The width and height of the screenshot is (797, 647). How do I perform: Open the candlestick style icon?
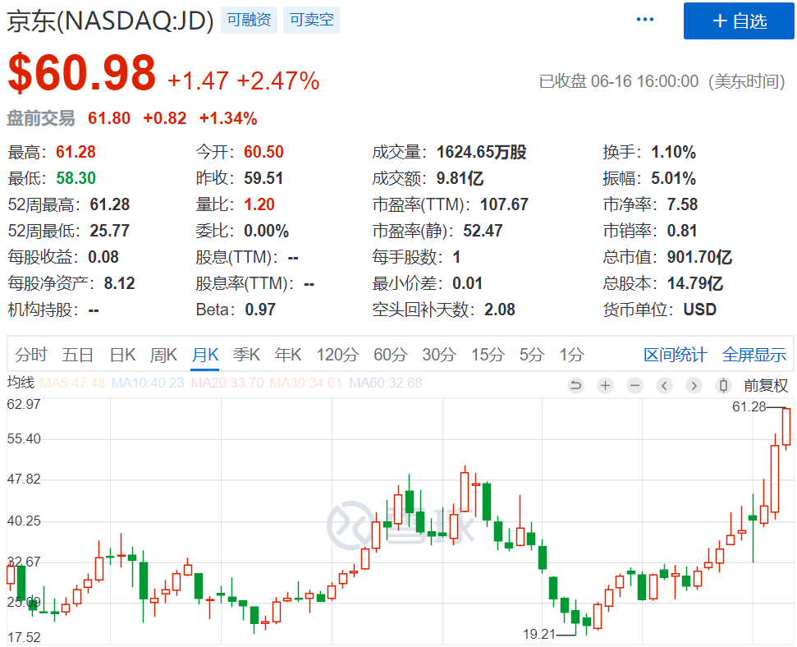coord(723,385)
